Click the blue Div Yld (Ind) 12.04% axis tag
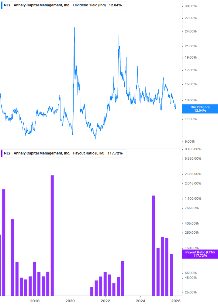Viewport: 218px width, 305px height. pos(200,109)
